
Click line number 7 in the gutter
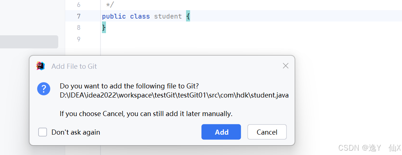[x=79, y=16]
